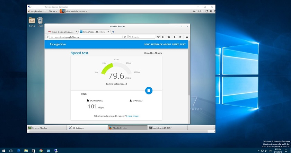Viewport: 291px width, 153px height.
Task: Stop the running speed test
Action: coord(148,90)
